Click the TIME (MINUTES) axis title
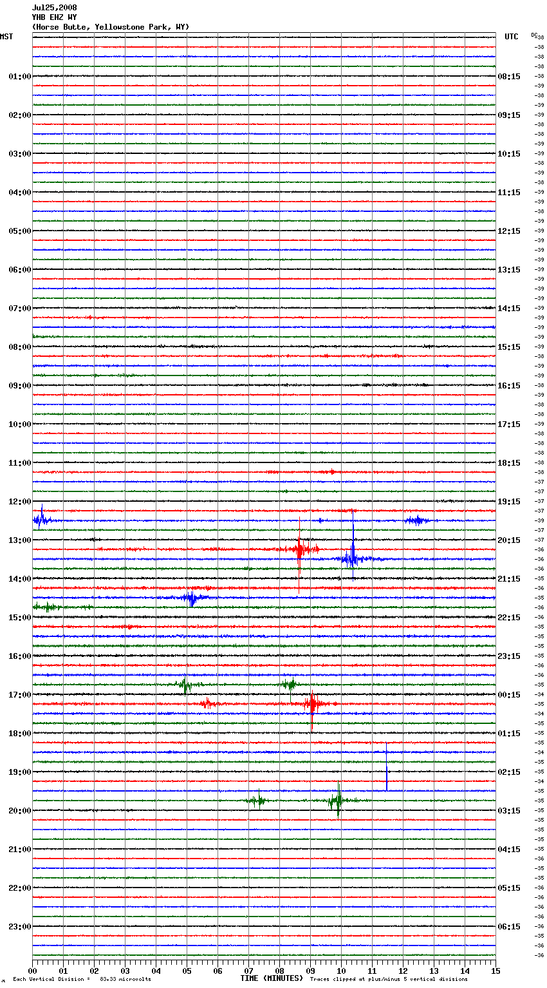Image resolution: width=547 pixels, height=988 pixels. pyautogui.click(x=272, y=978)
